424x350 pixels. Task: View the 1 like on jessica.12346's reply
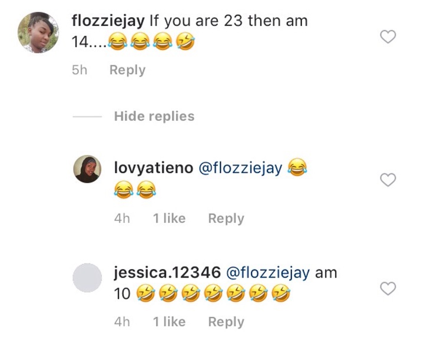click(169, 322)
